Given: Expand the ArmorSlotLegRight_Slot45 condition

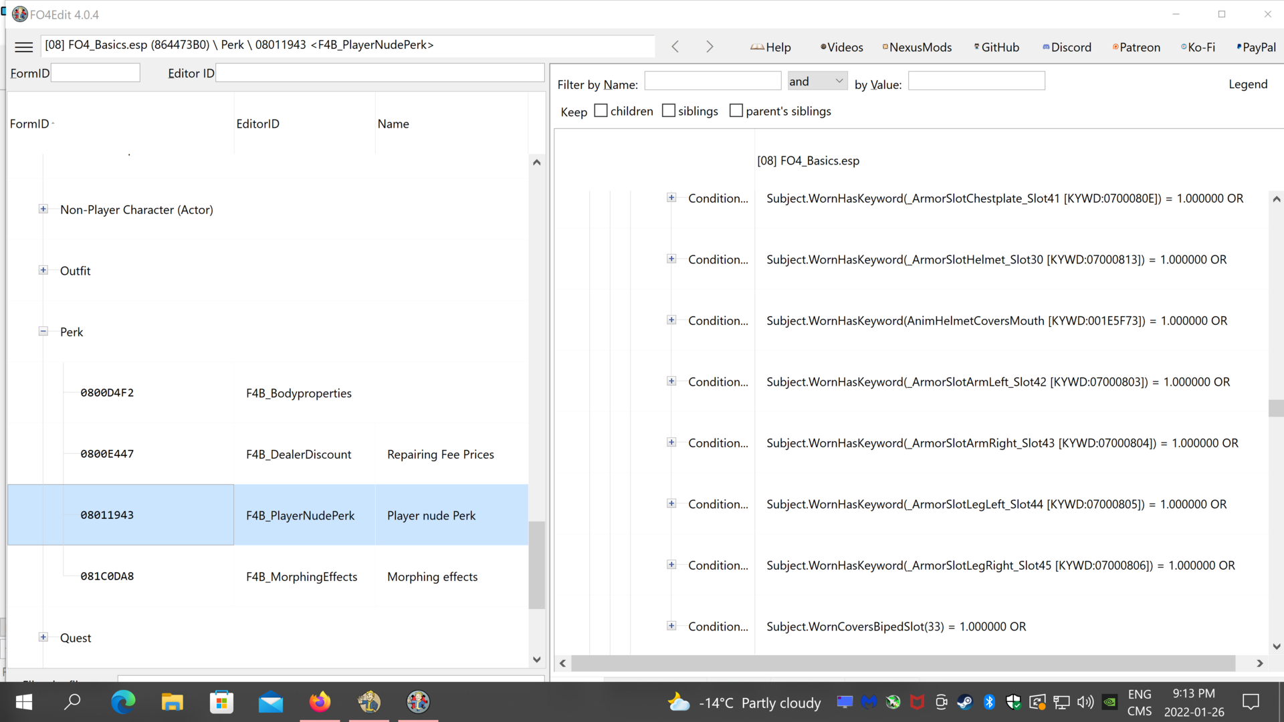Looking at the screenshot, I should click(x=671, y=565).
